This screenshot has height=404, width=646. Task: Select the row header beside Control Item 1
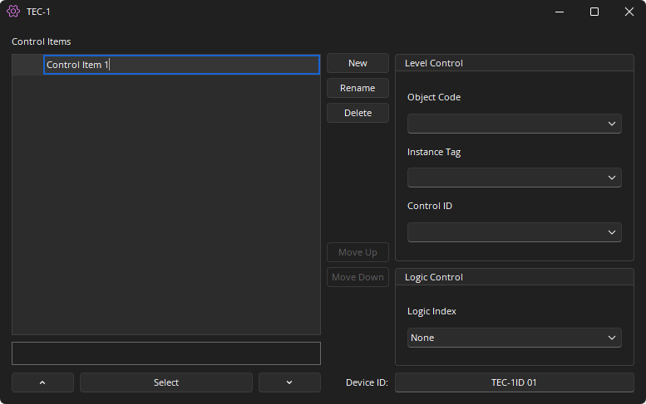point(27,65)
